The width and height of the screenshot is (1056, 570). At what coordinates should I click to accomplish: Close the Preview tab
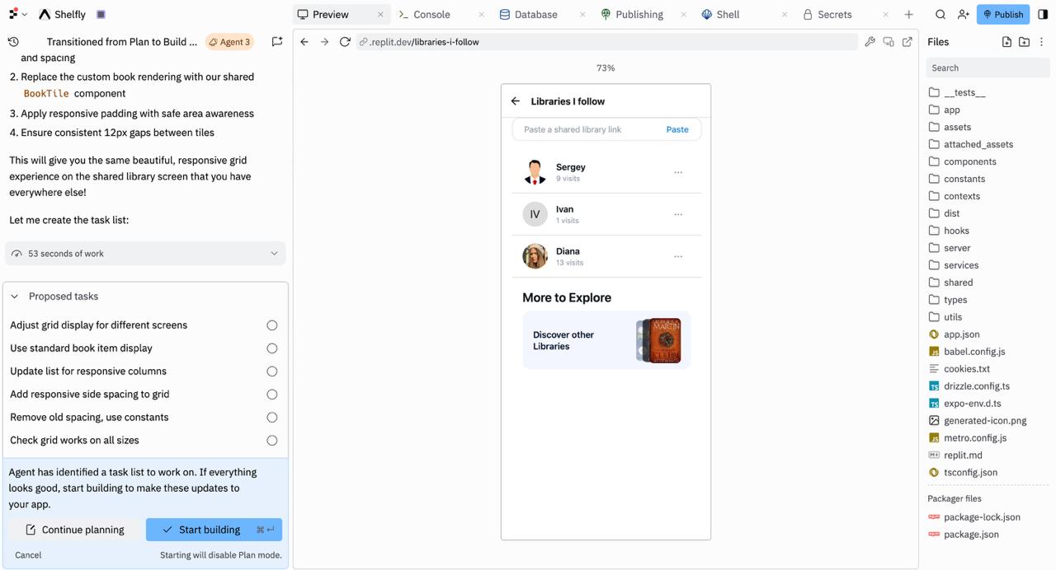(x=380, y=15)
